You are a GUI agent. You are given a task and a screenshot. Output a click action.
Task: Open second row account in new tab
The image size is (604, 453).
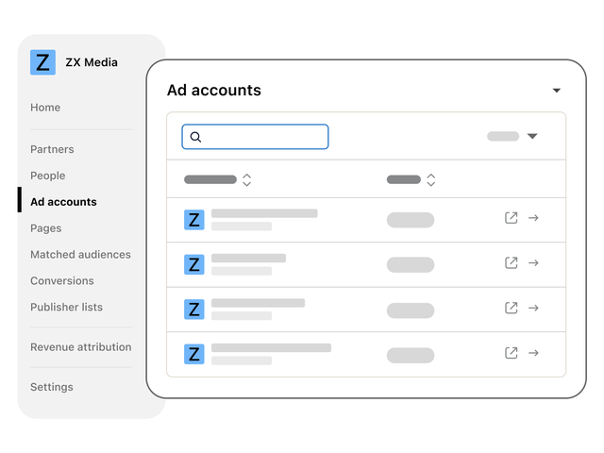click(512, 262)
